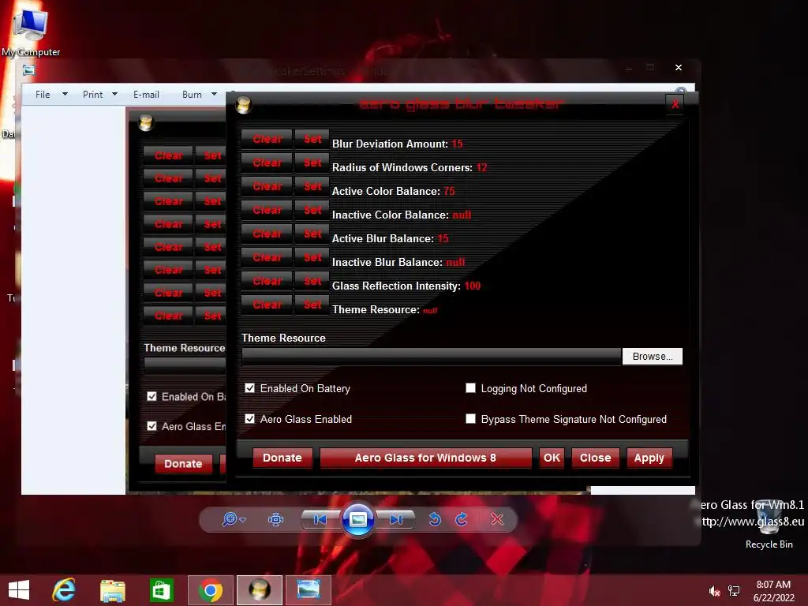Open the Burn menu in Photo Viewer
Screen dimensions: 808x606
click(x=192, y=95)
